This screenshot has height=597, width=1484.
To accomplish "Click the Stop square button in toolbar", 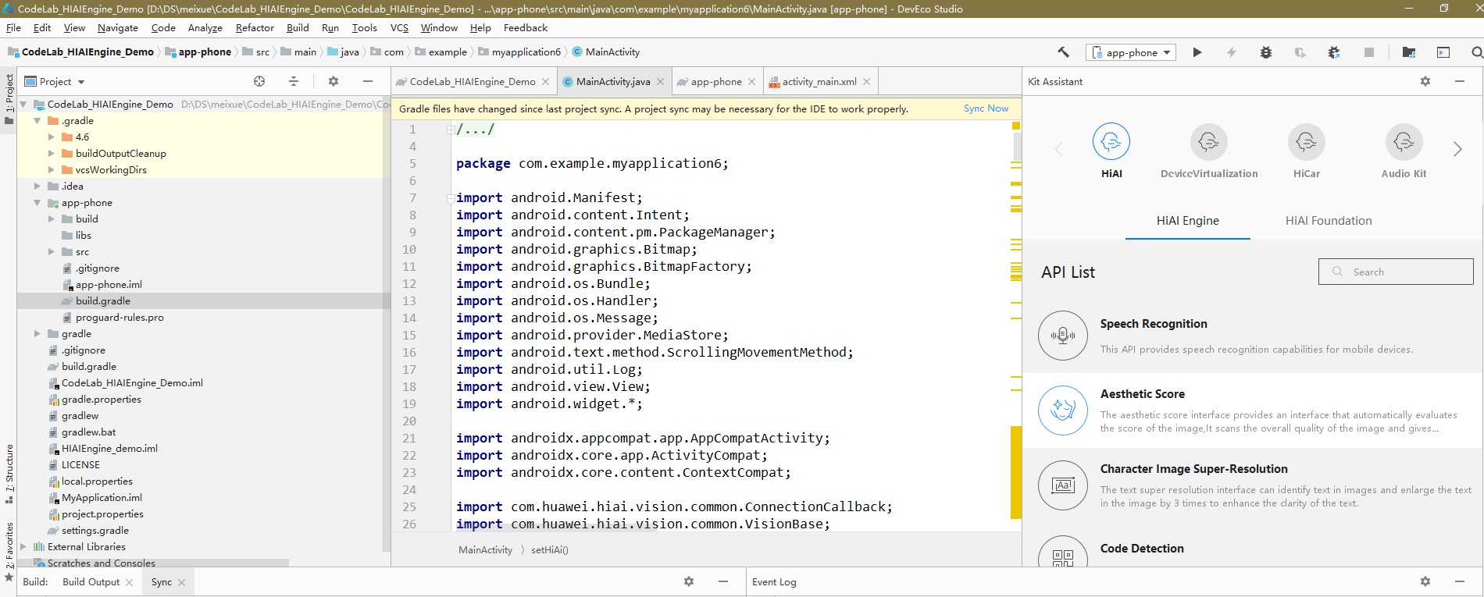I will [x=1368, y=52].
